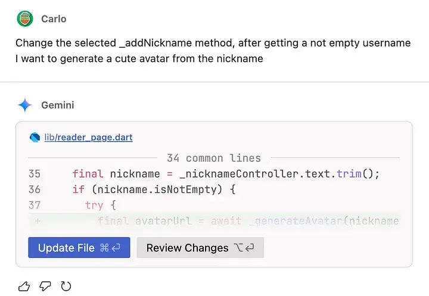Click the Review Changes button

tap(200, 248)
